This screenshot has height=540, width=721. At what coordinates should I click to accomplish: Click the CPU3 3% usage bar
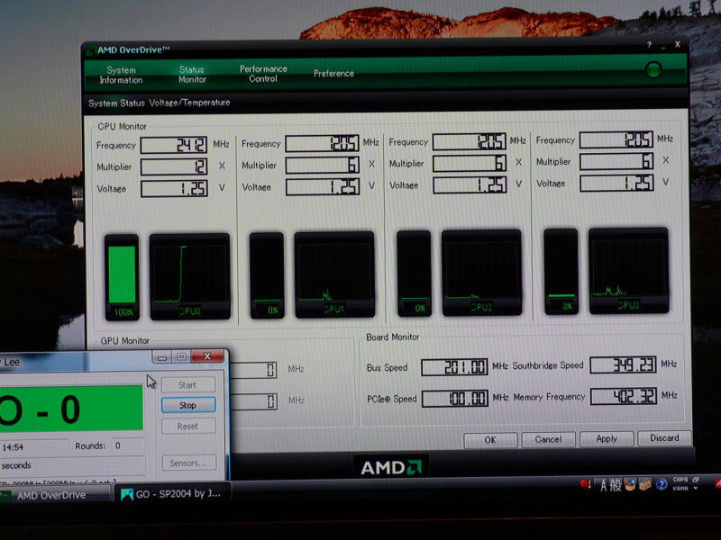(x=561, y=272)
